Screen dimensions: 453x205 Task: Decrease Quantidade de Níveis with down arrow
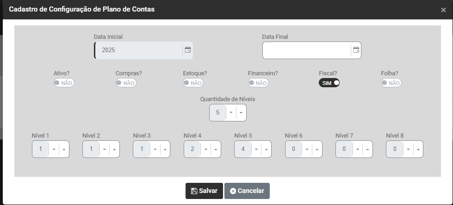click(231, 113)
